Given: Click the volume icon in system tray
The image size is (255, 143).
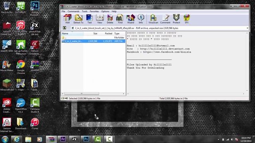Looking at the screenshot, I should (x=232, y=139).
